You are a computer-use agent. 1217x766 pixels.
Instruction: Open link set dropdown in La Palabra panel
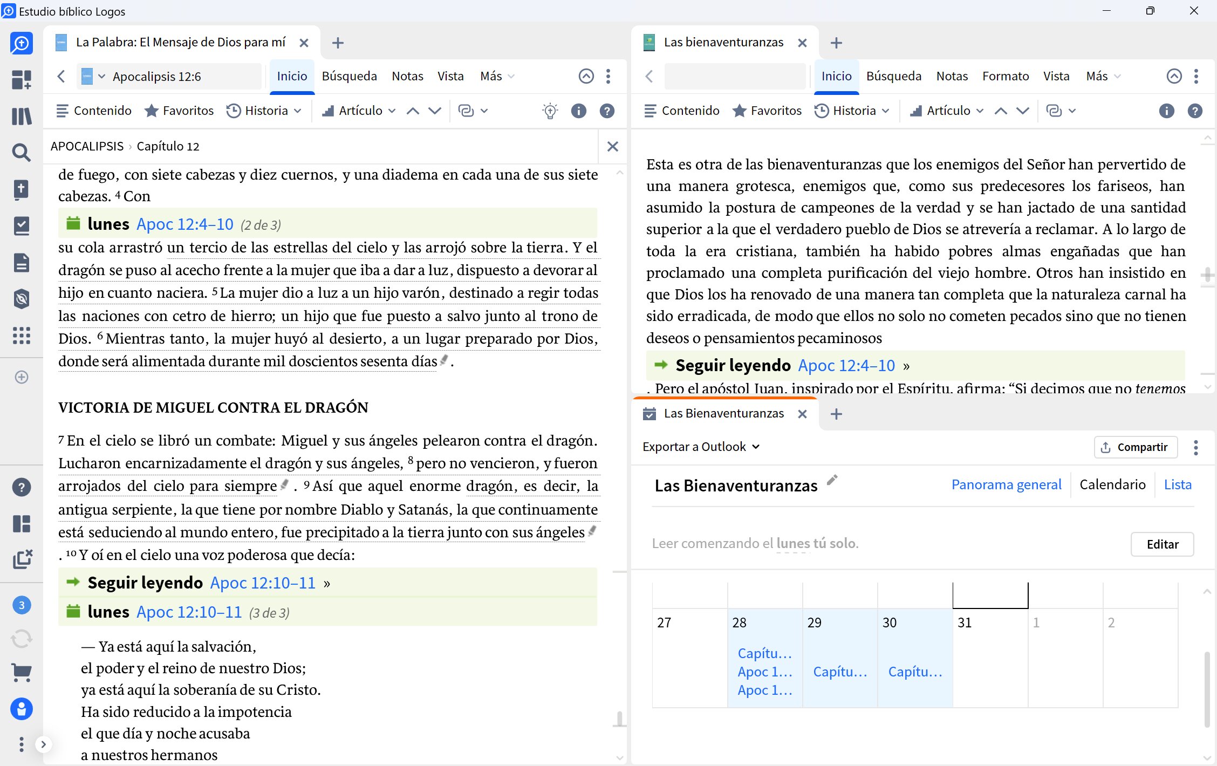click(473, 111)
